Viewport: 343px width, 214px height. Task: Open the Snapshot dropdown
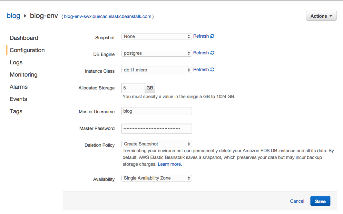click(x=157, y=37)
